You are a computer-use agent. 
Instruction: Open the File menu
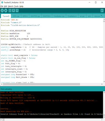(x=2, y=6)
